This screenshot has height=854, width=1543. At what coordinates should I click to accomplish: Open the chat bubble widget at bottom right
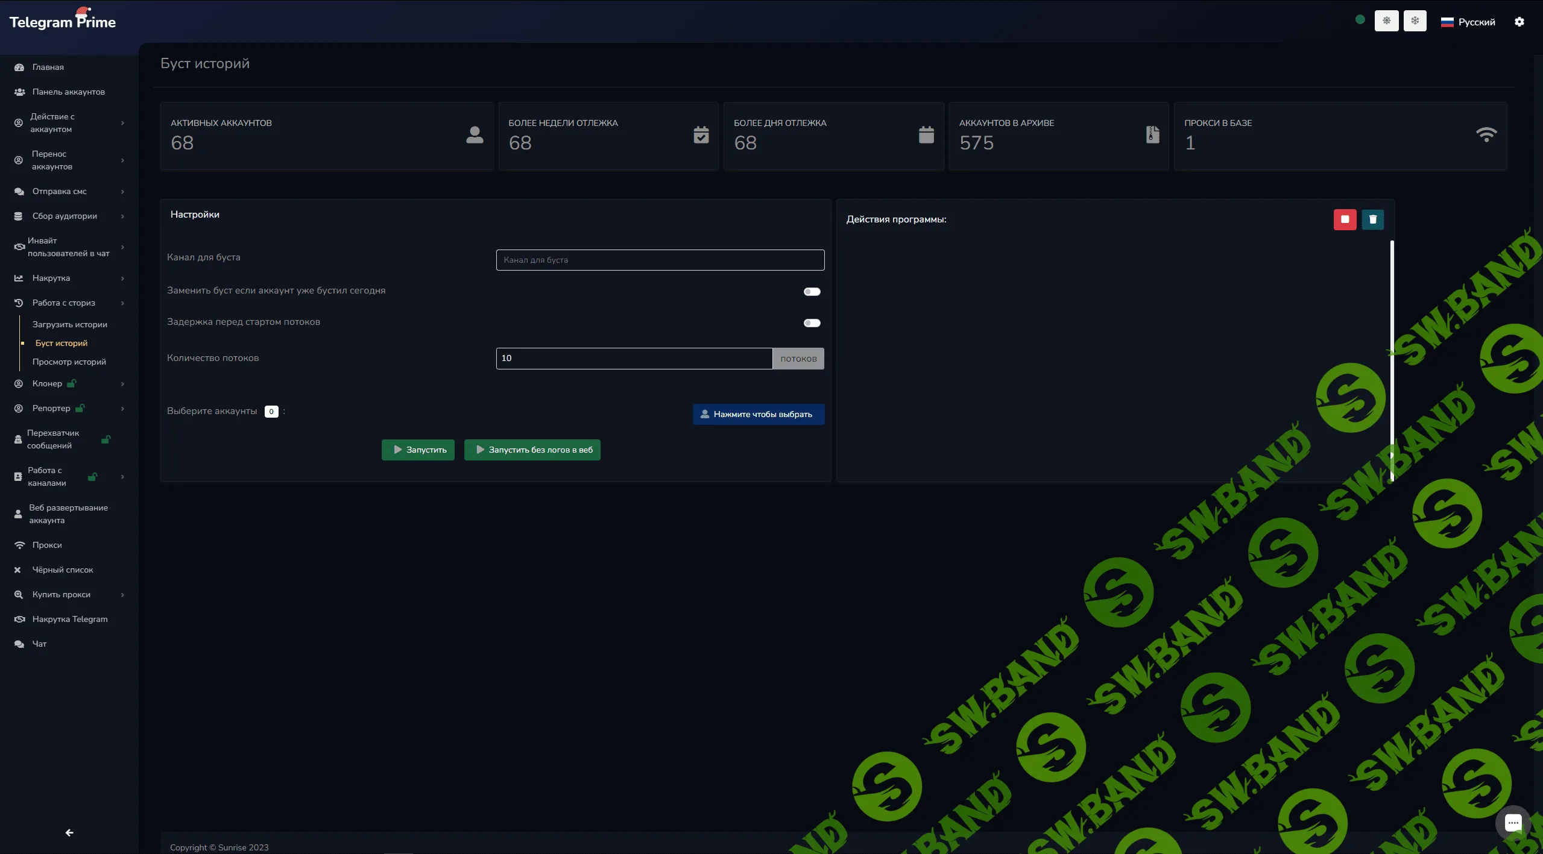point(1513,822)
